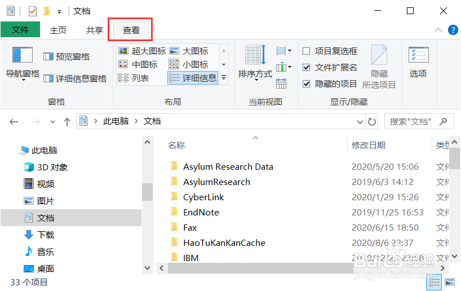Select 桌面 in the navigation tree
This screenshot has height=291, width=461.
(x=39, y=268)
